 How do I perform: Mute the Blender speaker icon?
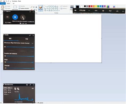click(6, 68)
